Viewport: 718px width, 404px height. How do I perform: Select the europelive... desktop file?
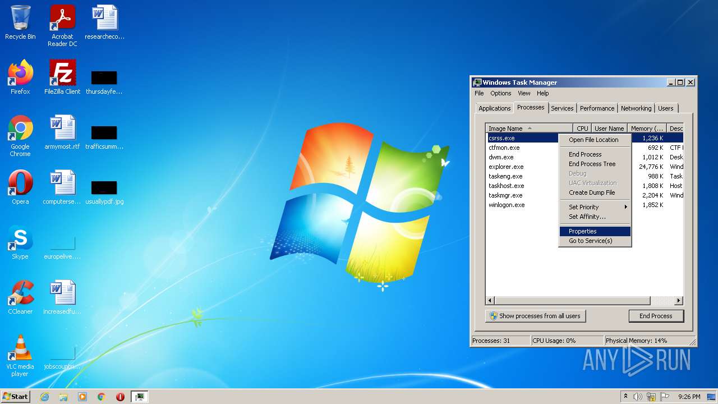click(x=62, y=246)
